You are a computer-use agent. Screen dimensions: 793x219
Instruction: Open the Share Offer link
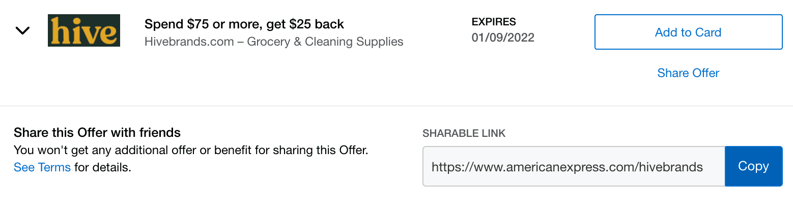pos(688,73)
